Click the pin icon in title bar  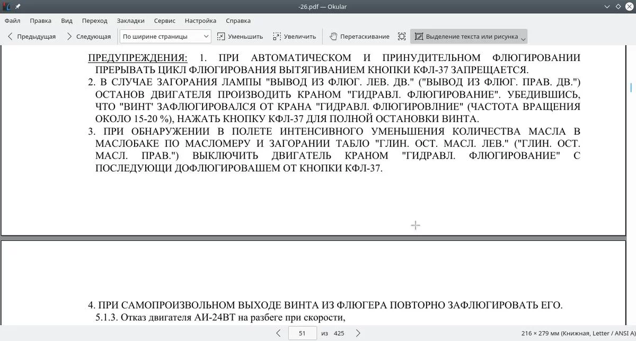[x=17, y=6]
